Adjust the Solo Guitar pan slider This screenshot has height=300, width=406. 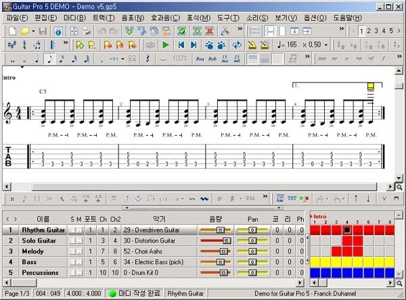[252, 241]
